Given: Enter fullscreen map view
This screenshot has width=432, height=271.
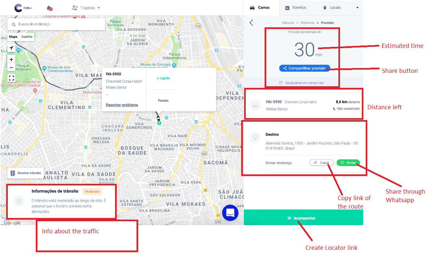Looking at the screenshot, I should pos(11,78).
